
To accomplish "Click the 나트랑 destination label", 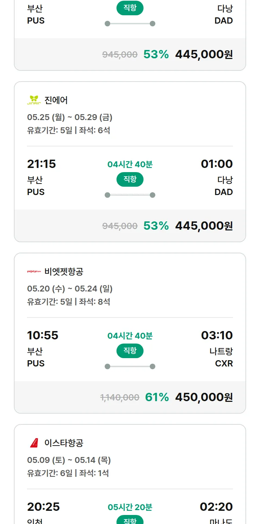I will pyautogui.click(x=221, y=352).
